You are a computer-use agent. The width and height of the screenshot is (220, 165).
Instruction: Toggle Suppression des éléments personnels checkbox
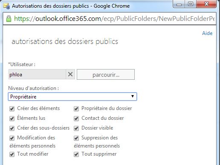pyautogui.click(x=76, y=138)
